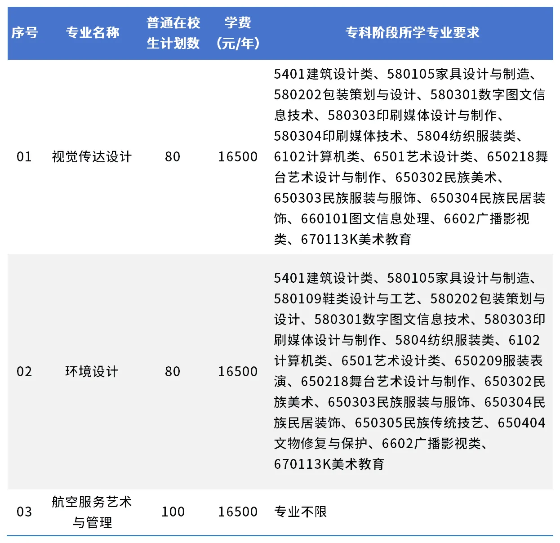The width and height of the screenshot is (560, 543).
Task: Select the 环境设计 major name
Action: [92, 372]
